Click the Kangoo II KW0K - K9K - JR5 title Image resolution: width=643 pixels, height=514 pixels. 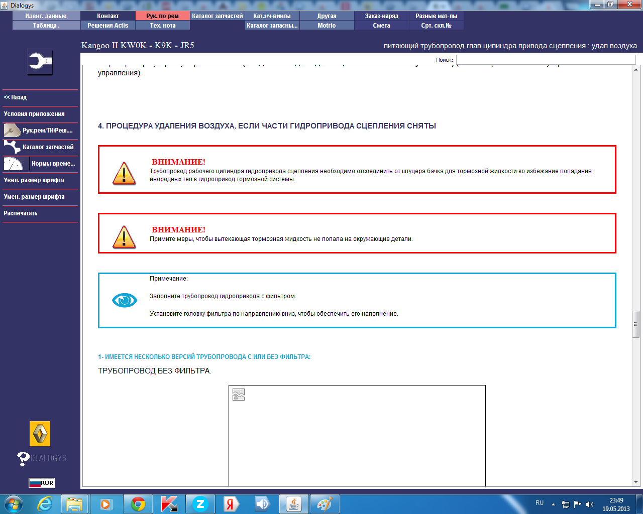pyautogui.click(x=138, y=45)
